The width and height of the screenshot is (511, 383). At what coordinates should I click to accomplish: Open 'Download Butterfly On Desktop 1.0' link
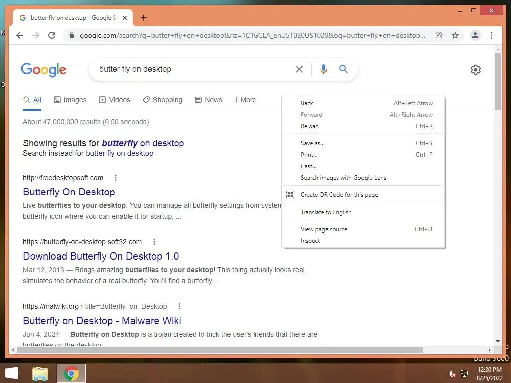[101, 256]
